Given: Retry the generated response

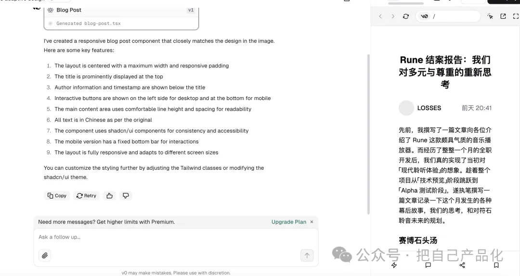Looking at the screenshot, I should click(86, 196).
